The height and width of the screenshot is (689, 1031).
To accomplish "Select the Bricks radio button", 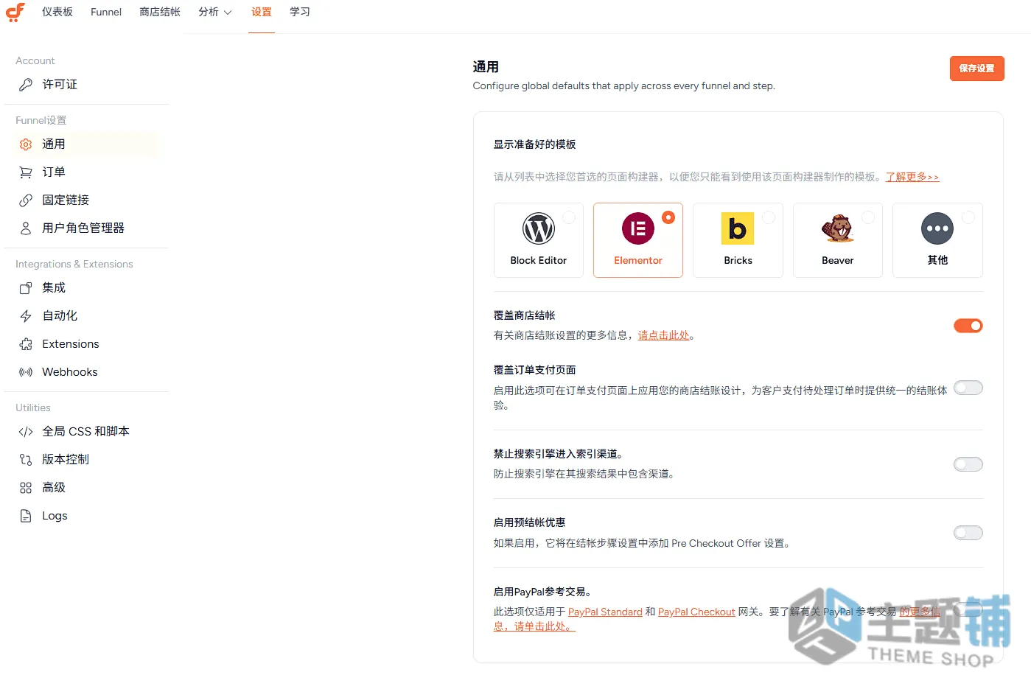I will coord(769,217).
